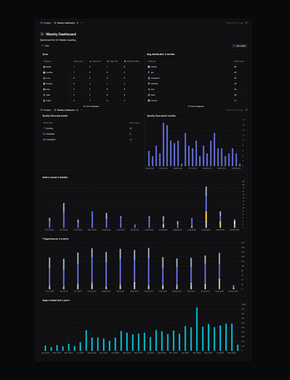Click the dashboard emoji beside the Weekly Dashboard title
Screen dimensions: 290x380
(42, 34)
